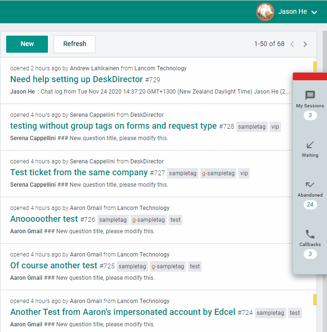Click the 'My Sessions' label

coord(310,105)
